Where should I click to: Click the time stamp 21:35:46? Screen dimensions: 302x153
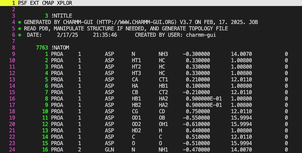pos(105,35)
